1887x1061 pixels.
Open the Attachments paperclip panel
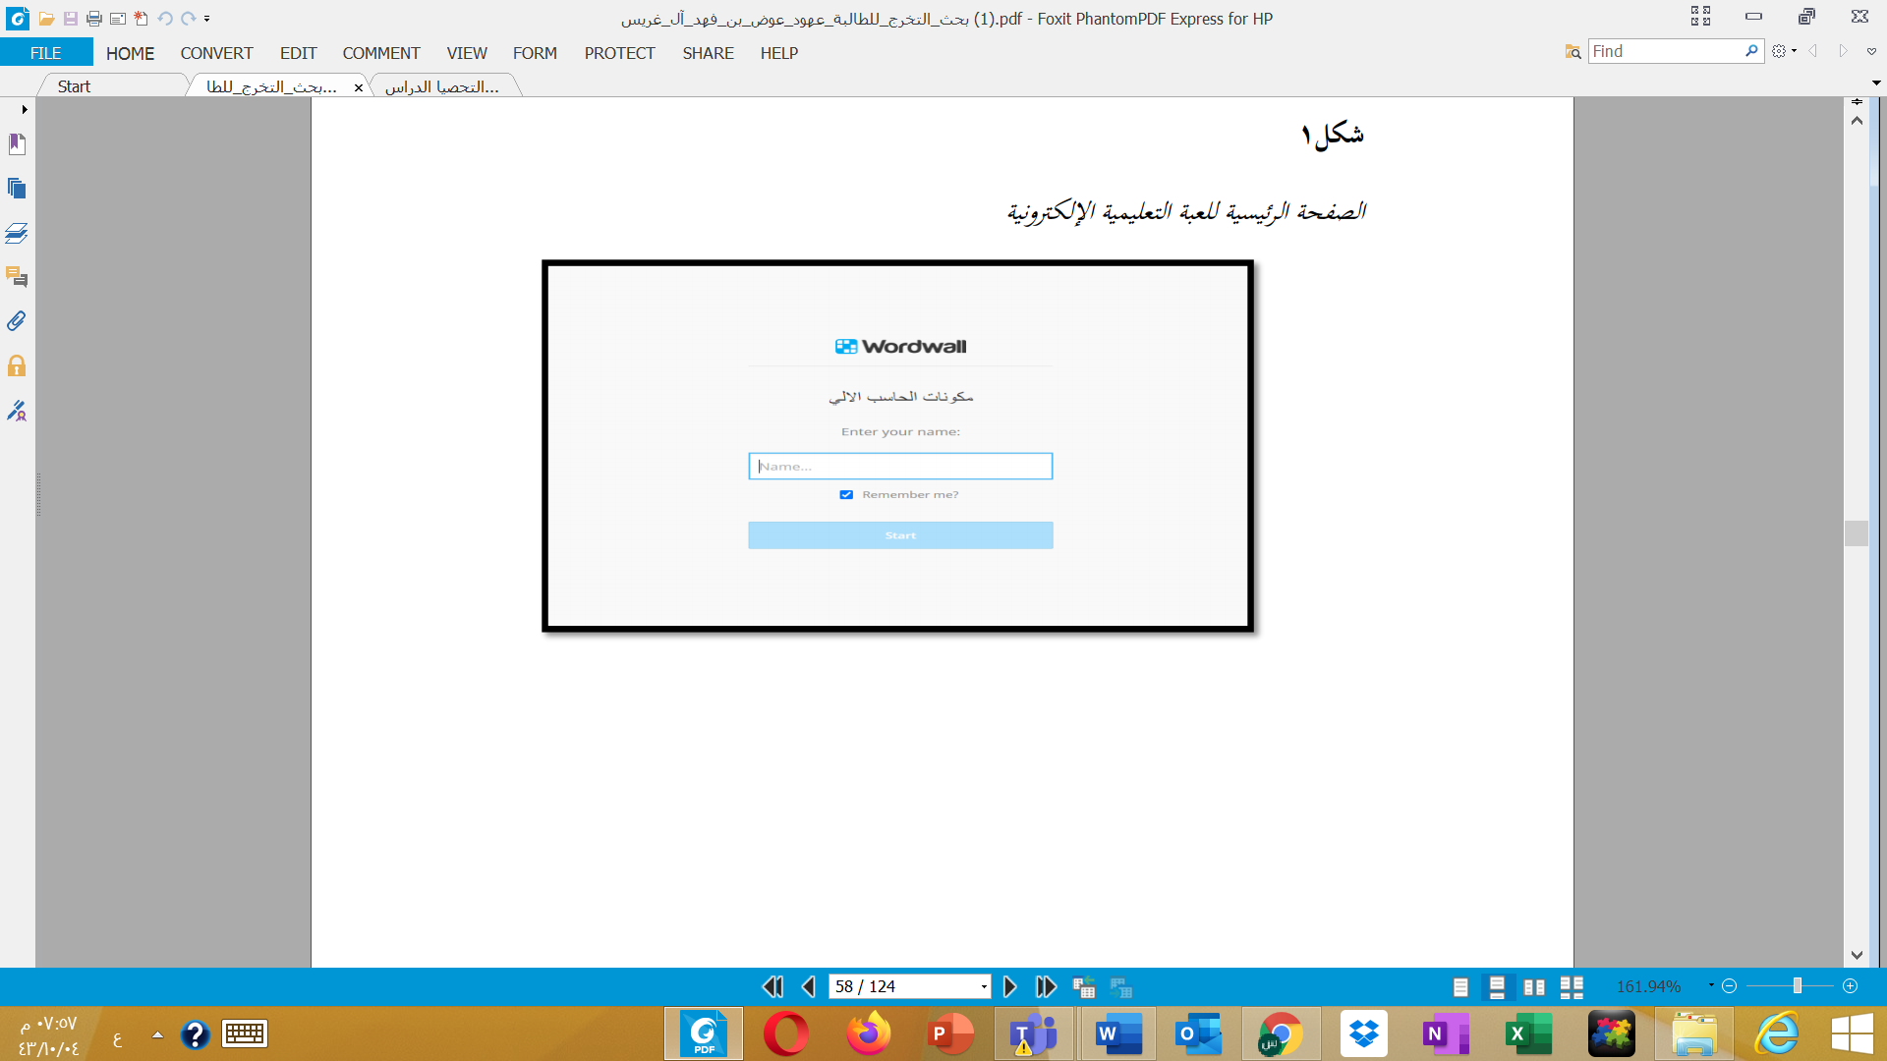pyautogui.click(x=17, y=321)
